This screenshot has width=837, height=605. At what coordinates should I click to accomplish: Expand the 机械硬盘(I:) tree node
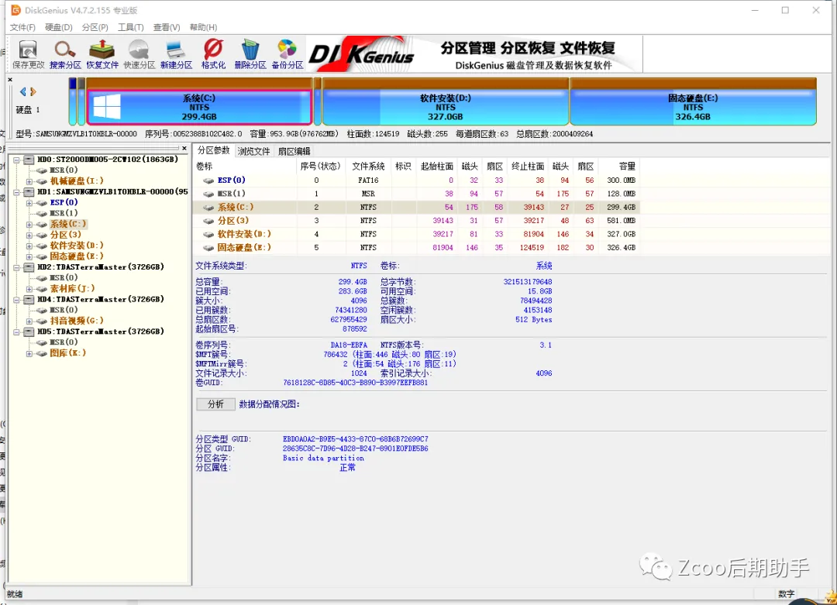tap(29, 181)
